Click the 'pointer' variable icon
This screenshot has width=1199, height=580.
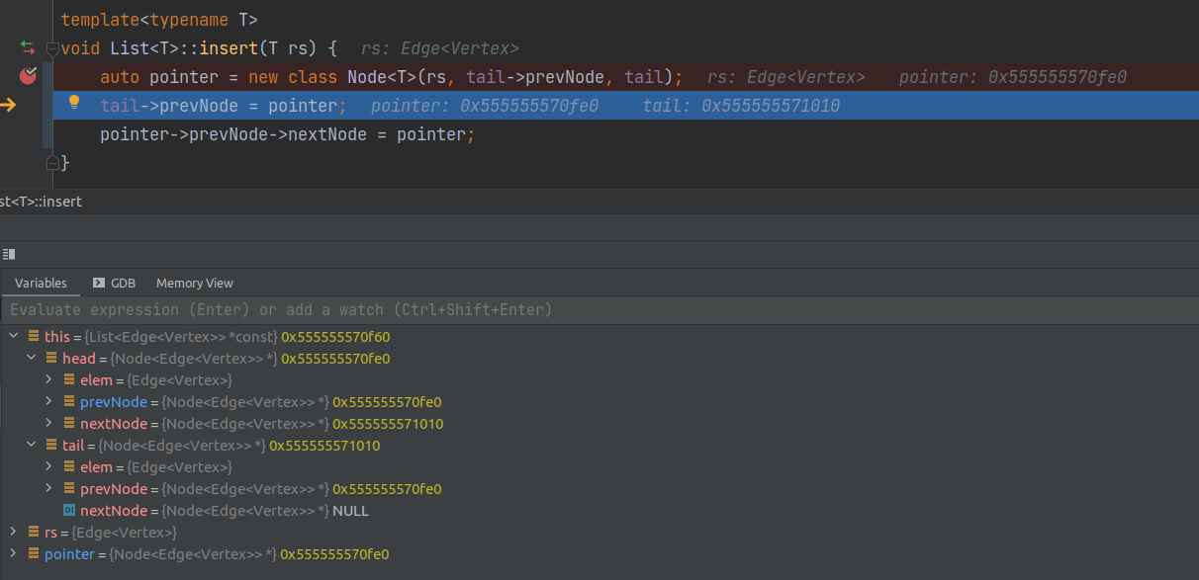pos(34,554)
